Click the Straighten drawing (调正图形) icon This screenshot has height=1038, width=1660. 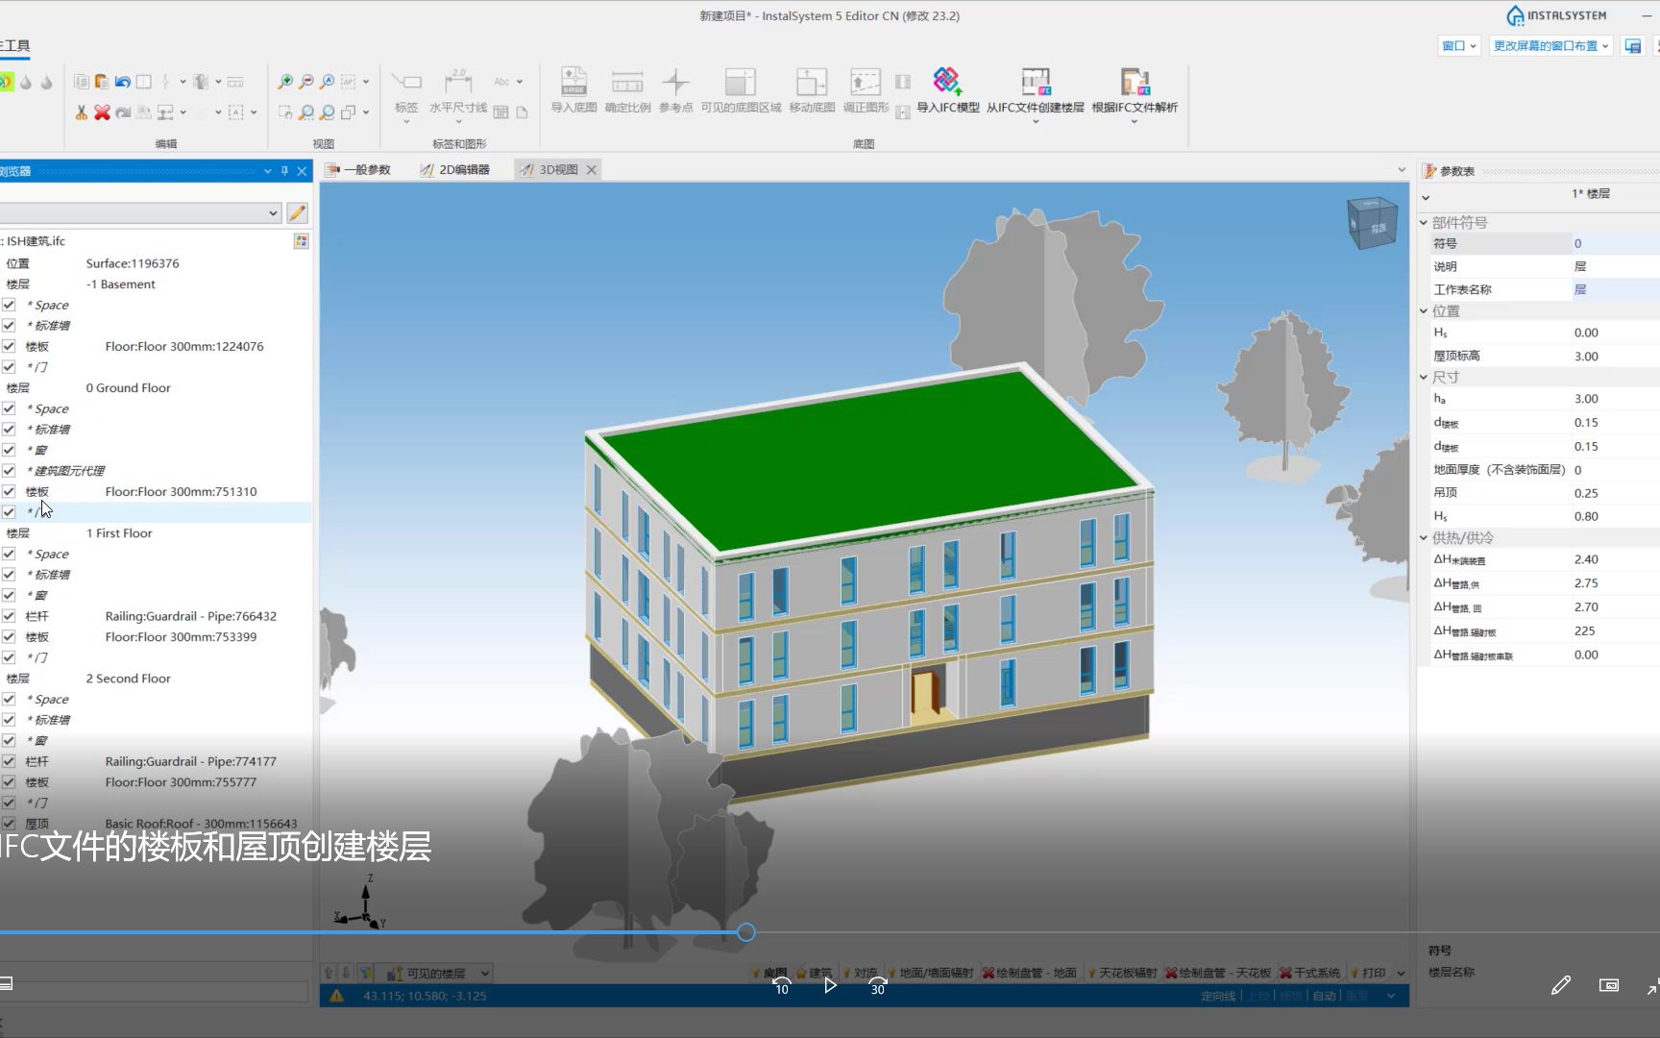coord(866,82)
